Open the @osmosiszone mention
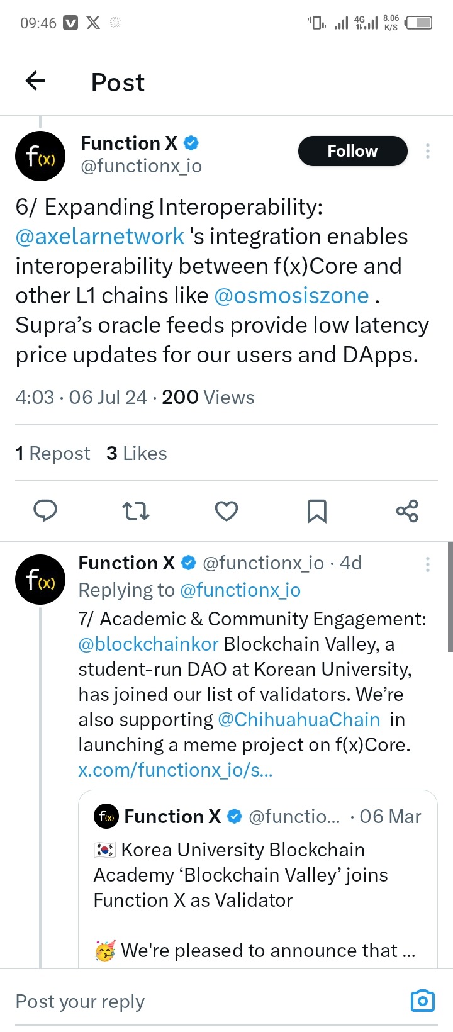This screenshot has width=453, height=1032. [x=291, y=296]
